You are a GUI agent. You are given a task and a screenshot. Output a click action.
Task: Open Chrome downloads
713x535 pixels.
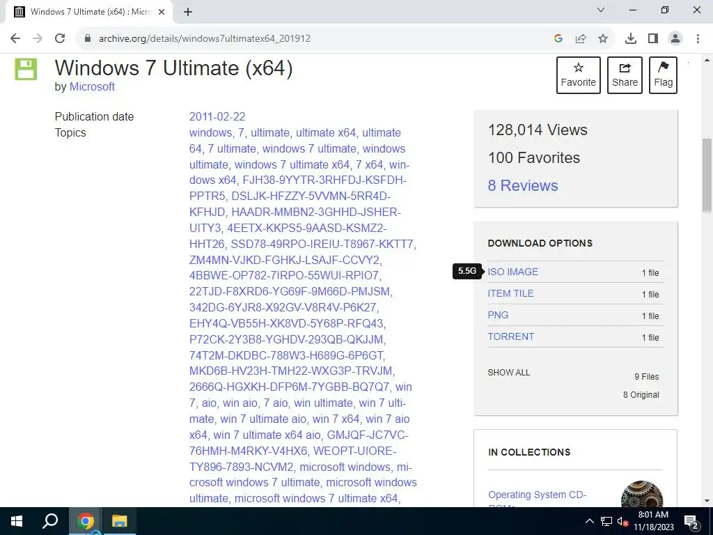[631, 38]
